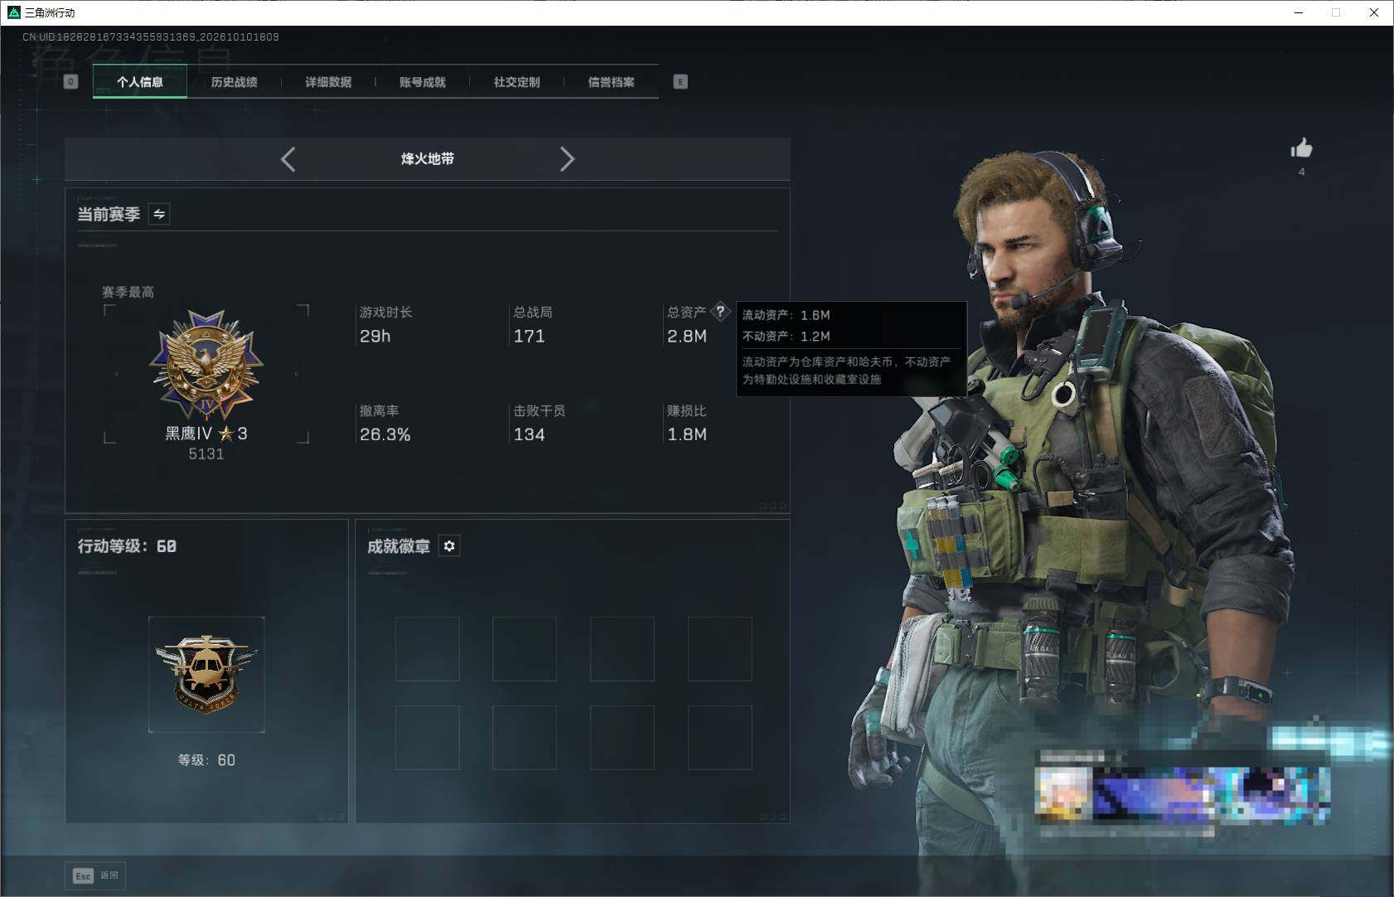Image resolution: width=1394 pixels, height=897 pixels.
Task: Switch to the 历史战绩 tab
Action: coord(234,82)
